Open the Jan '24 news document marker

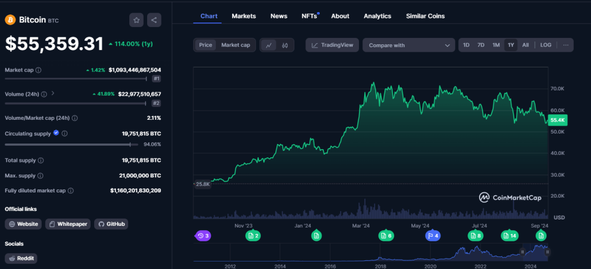click(x=317, y=236)
